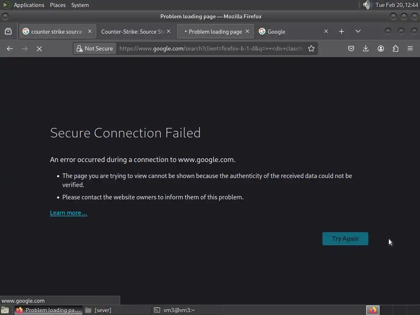Open the Applications menu
Image resolution: width=420 pixels, height=315 pixels.
(x=29, y=5)
